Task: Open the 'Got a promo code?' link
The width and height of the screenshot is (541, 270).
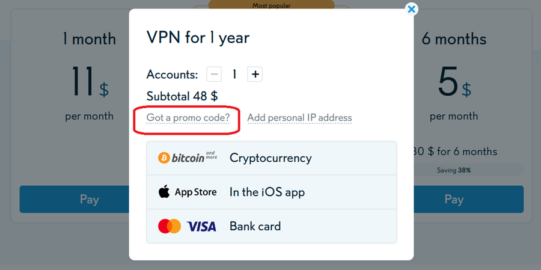Action: pyautogui.click(x=188, y=118)
